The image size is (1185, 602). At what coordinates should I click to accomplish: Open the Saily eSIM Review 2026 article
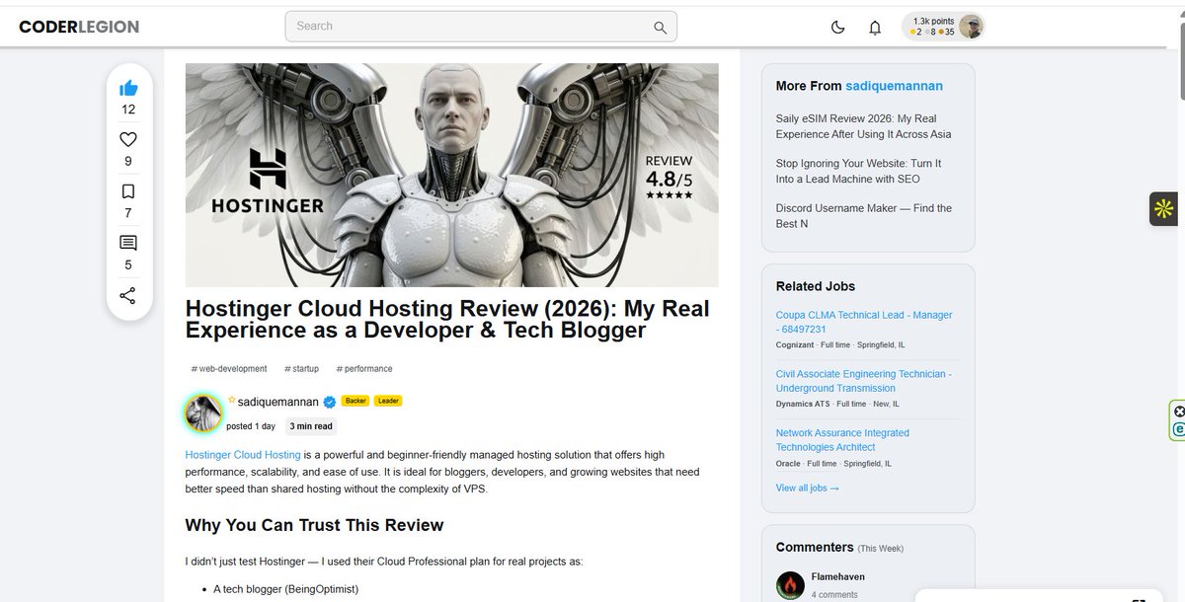(863, 126)
